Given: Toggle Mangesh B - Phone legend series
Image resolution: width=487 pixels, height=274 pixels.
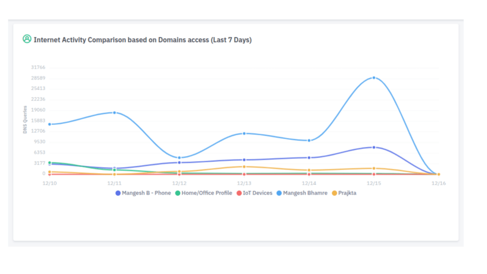Looking at the screenshot, I should 146,193.
